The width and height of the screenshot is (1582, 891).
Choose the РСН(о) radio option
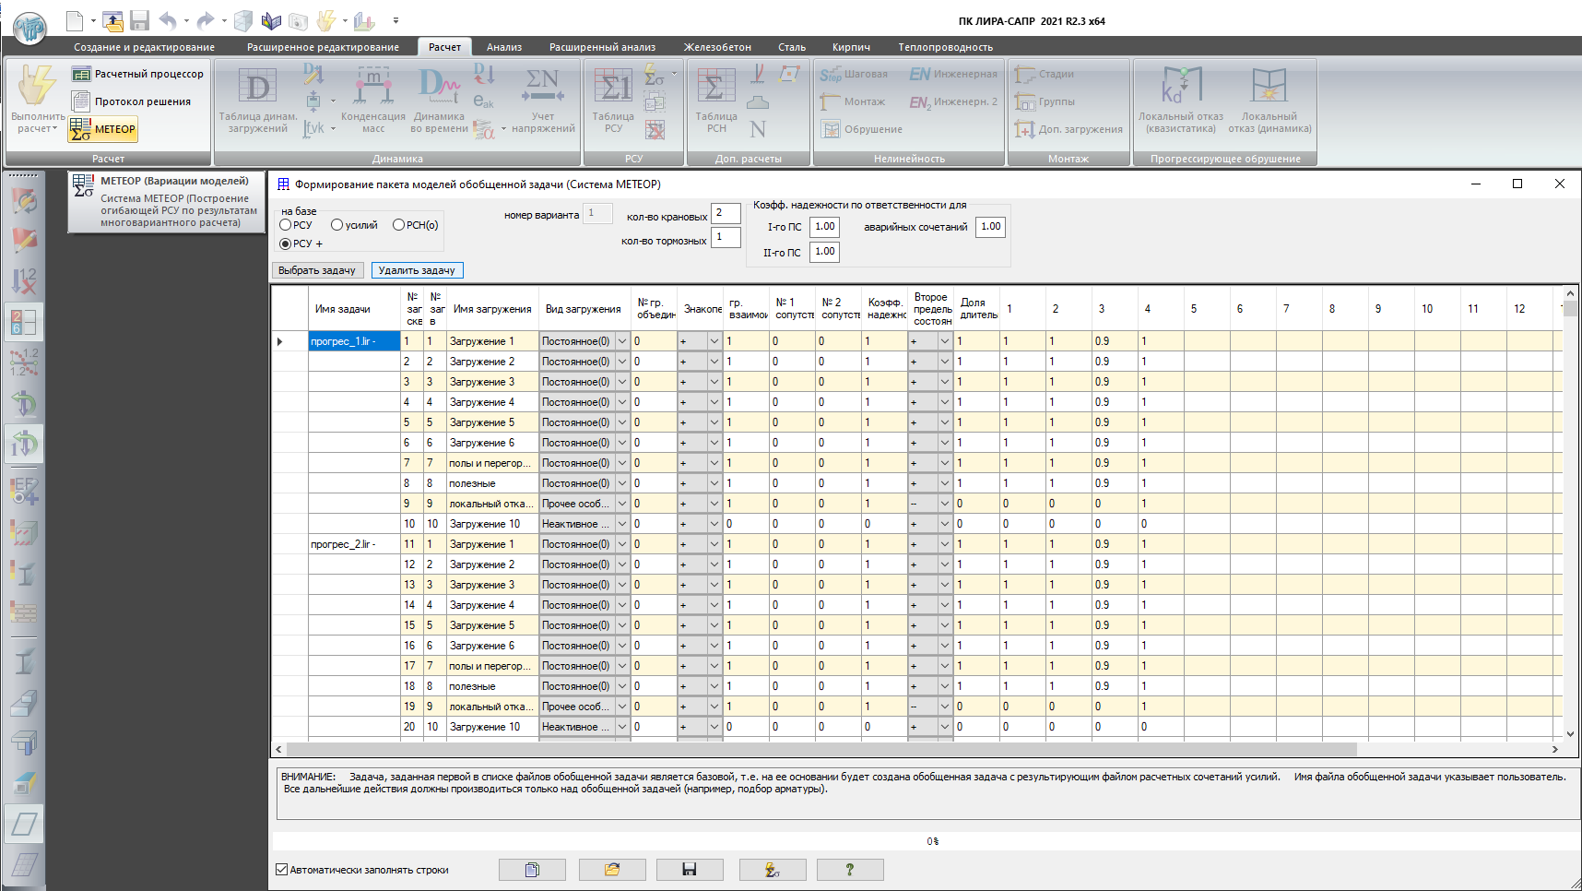tap(397, 224)
